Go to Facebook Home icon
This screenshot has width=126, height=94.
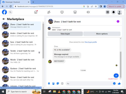click(x=36, y=12)
